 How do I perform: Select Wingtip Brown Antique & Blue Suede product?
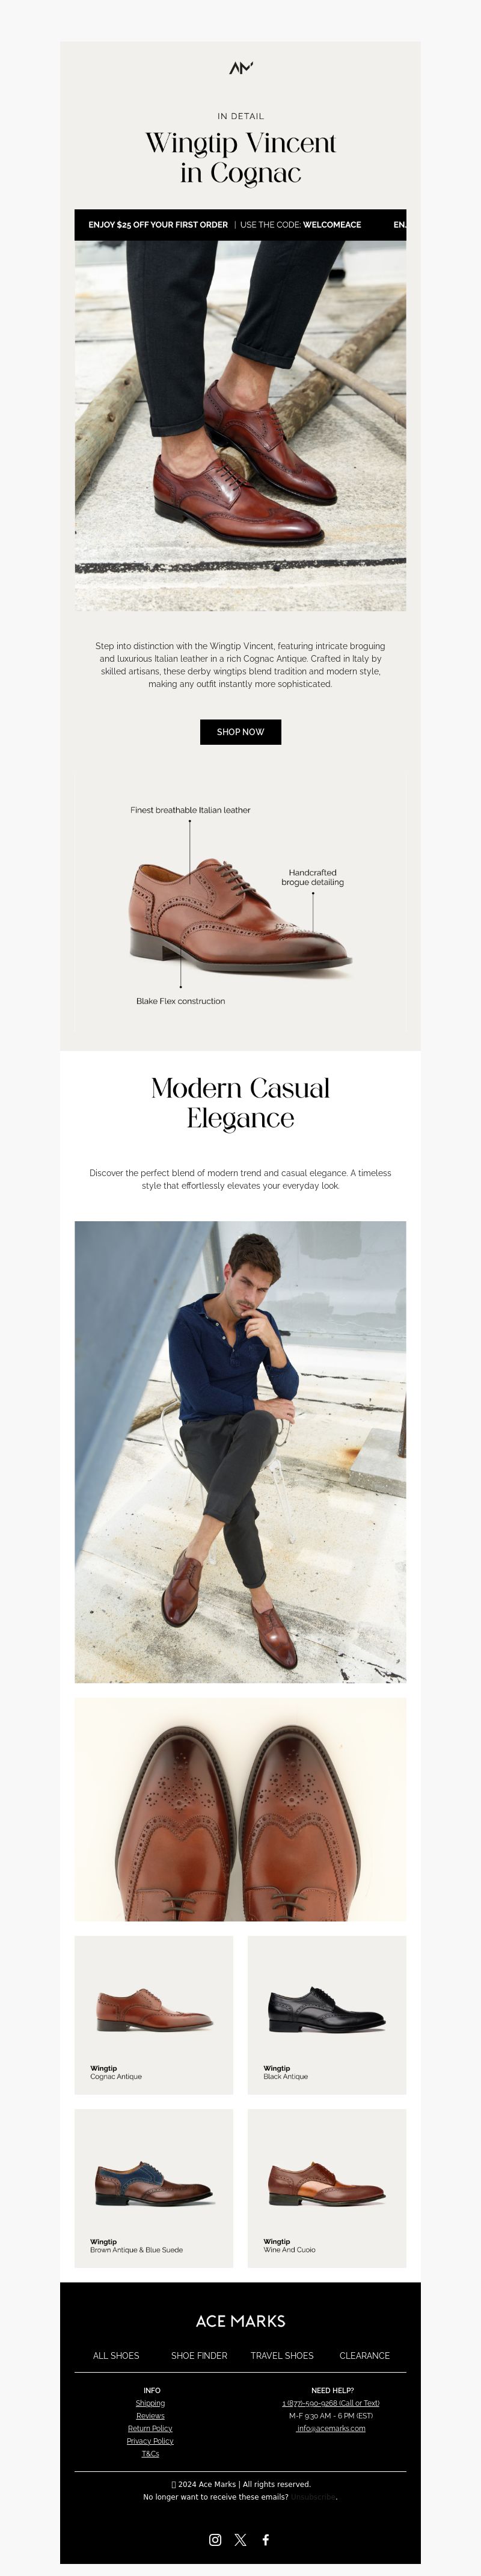[x=154, y=2188]
